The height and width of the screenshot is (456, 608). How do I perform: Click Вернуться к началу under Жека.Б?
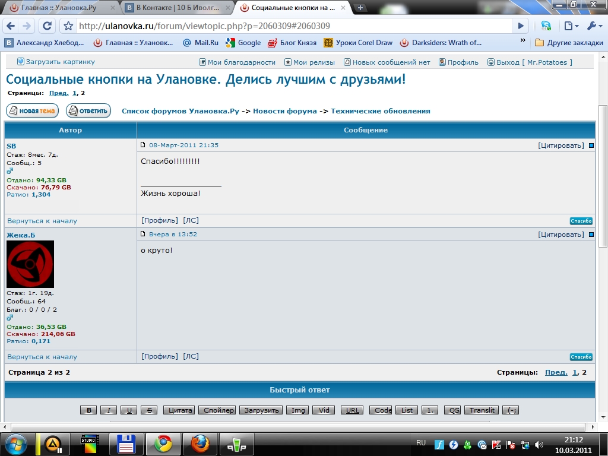pos(42,357)
